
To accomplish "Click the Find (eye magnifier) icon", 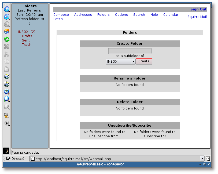I will (6, 92).
